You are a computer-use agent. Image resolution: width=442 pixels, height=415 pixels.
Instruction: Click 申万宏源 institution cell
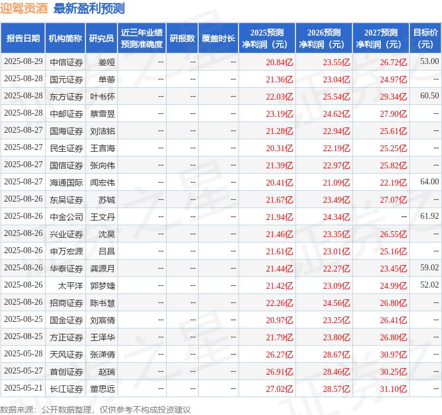point(66,251)
